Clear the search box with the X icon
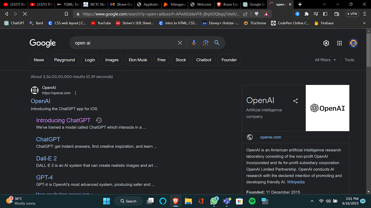This screenshot has width=371, height=208. tap(180, 43)
